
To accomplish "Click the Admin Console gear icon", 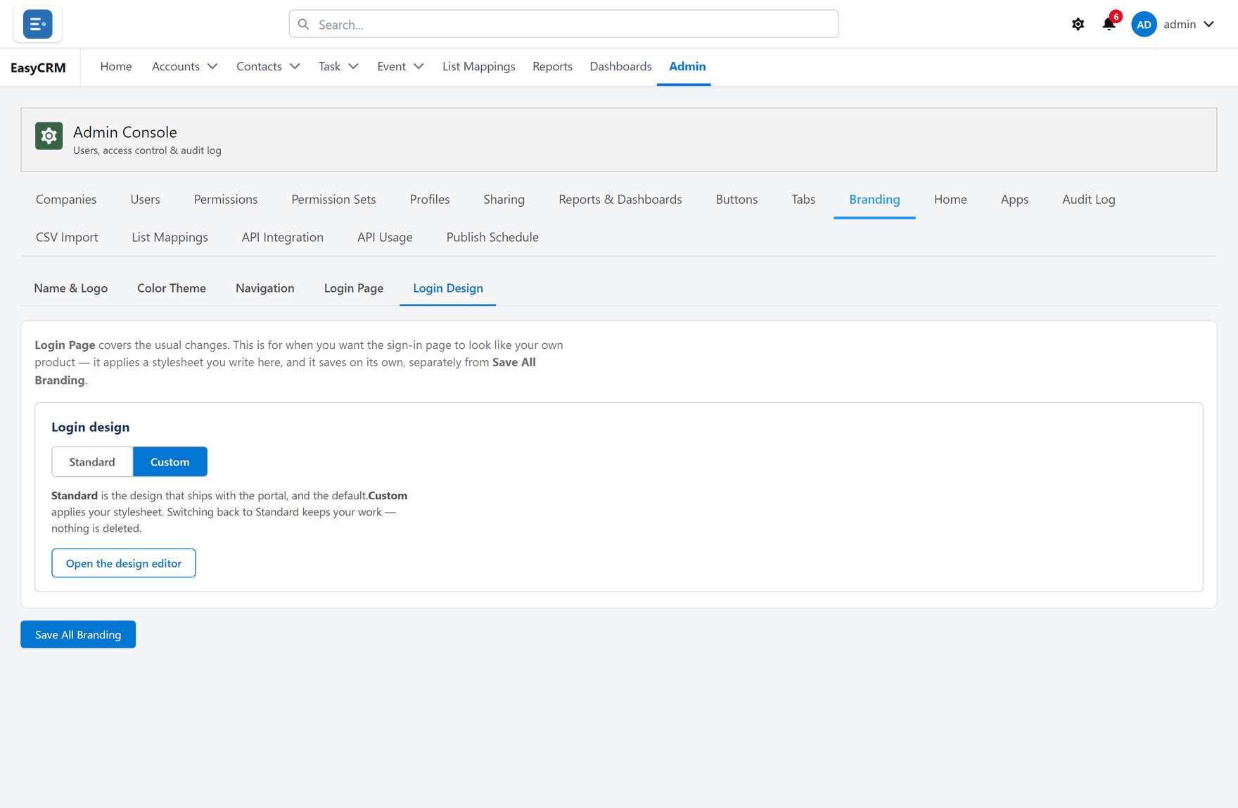I will pos(49,136).
